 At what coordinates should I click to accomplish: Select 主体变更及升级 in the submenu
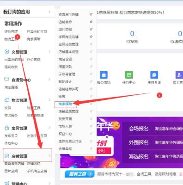pos(70,141)
